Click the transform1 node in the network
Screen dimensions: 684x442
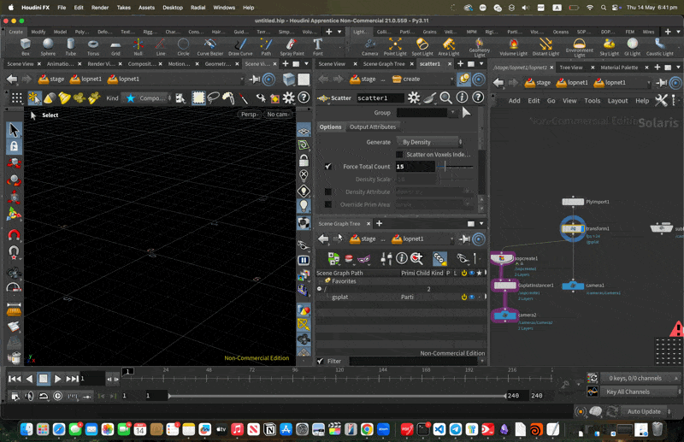tap(573, 228)
